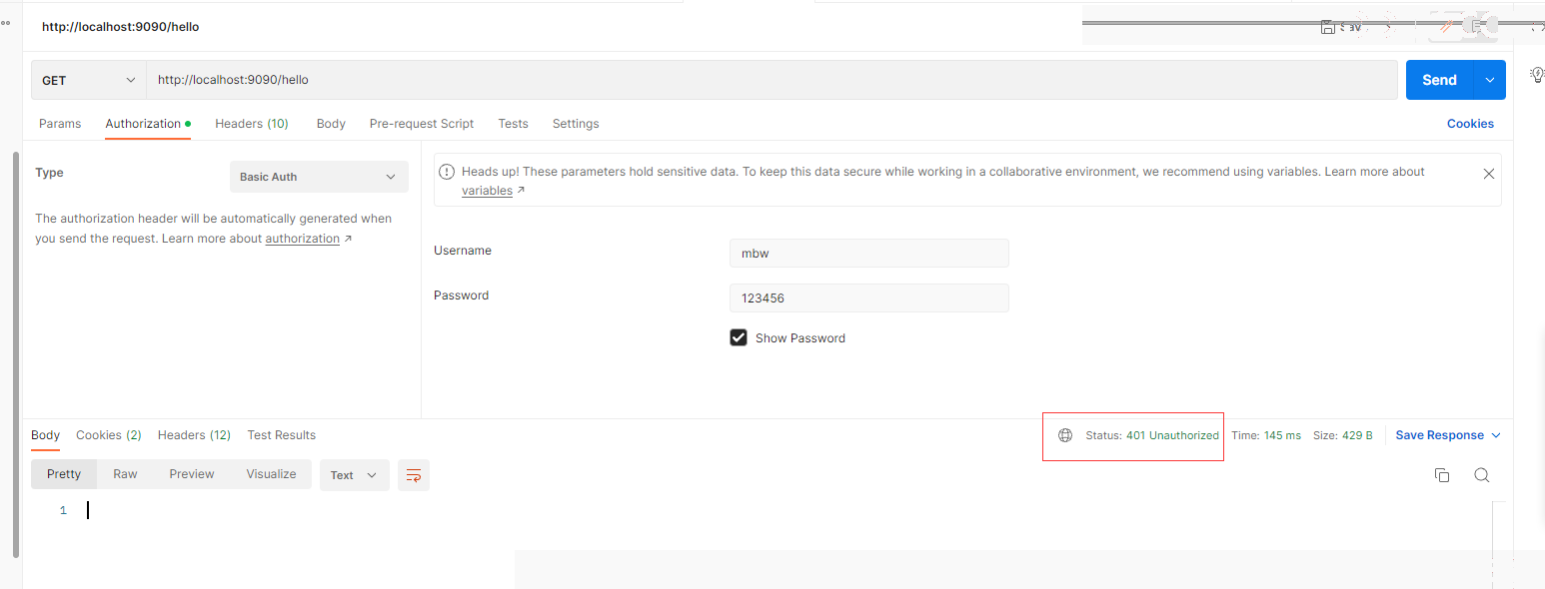Click the left panel vertical scrollbar

click(15, 353)
